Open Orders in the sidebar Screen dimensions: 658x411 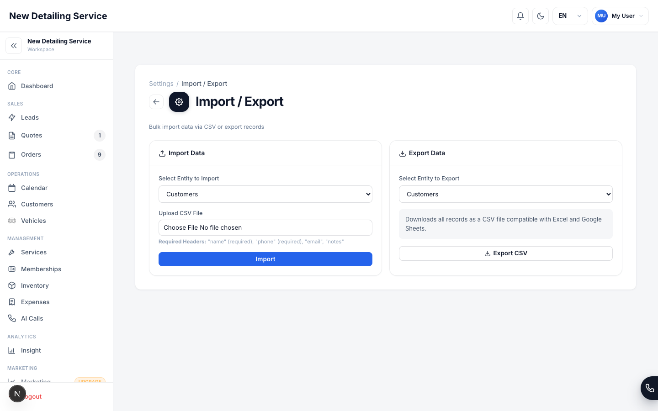[x=56, y=155]
